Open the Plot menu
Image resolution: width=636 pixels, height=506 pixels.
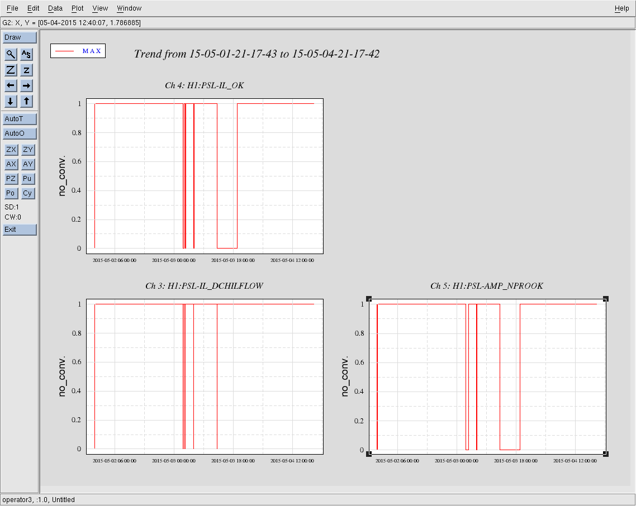[78, 8]
